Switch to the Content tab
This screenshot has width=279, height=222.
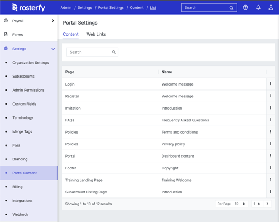point(70,34)
